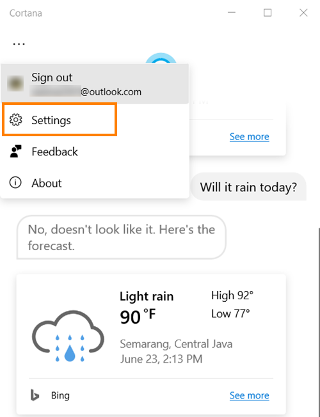Open the See more link beside Bing

tap(250, 395)
